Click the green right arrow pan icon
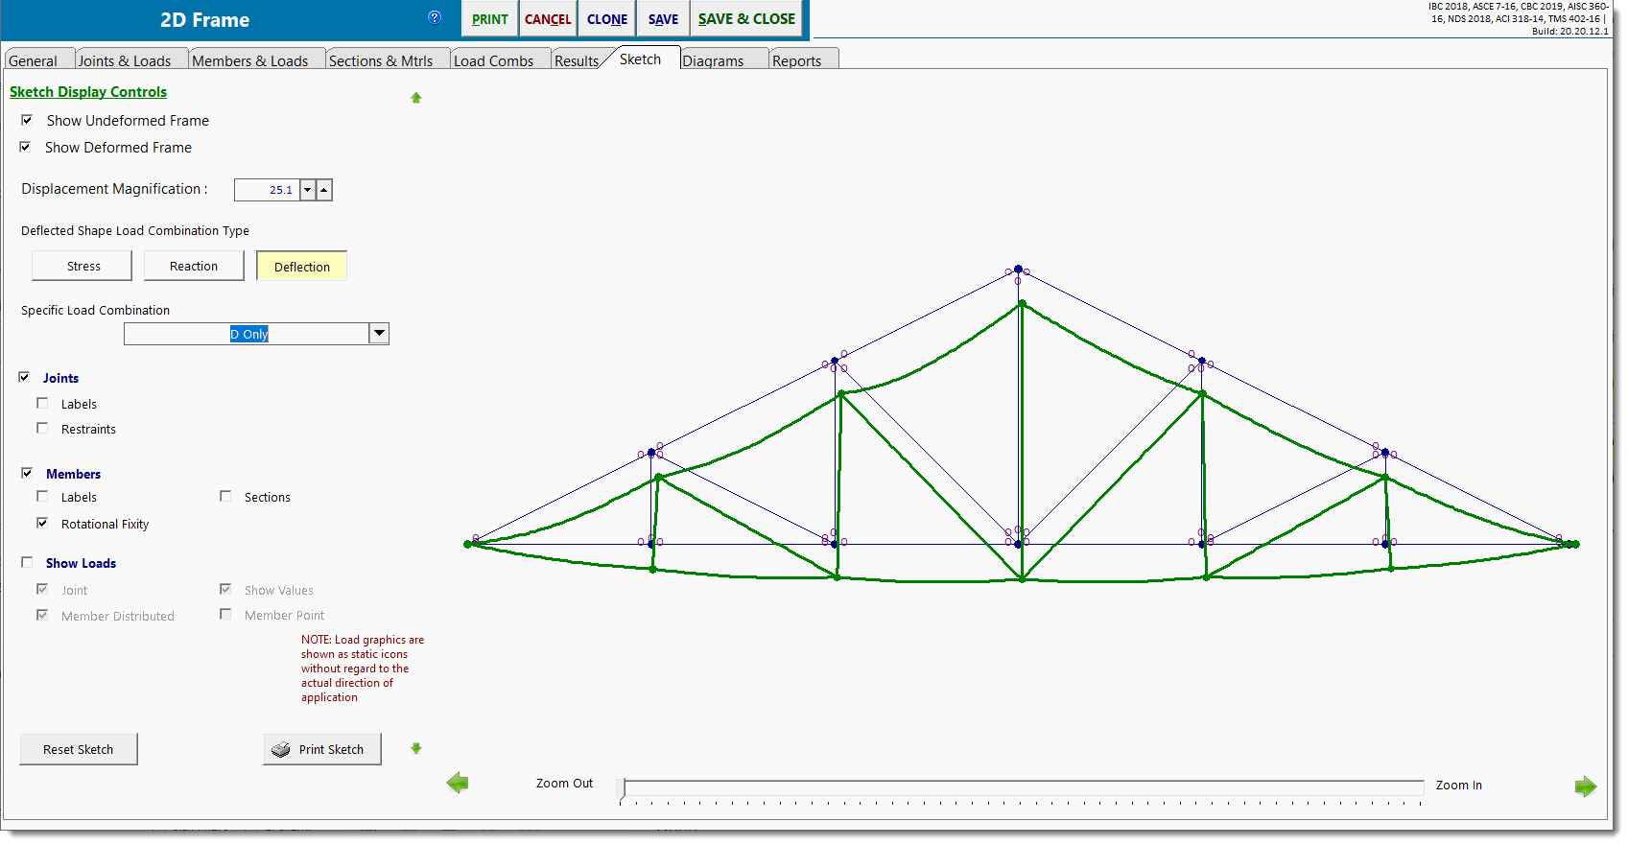The image size is (1628, 845). pos(1585,786)
